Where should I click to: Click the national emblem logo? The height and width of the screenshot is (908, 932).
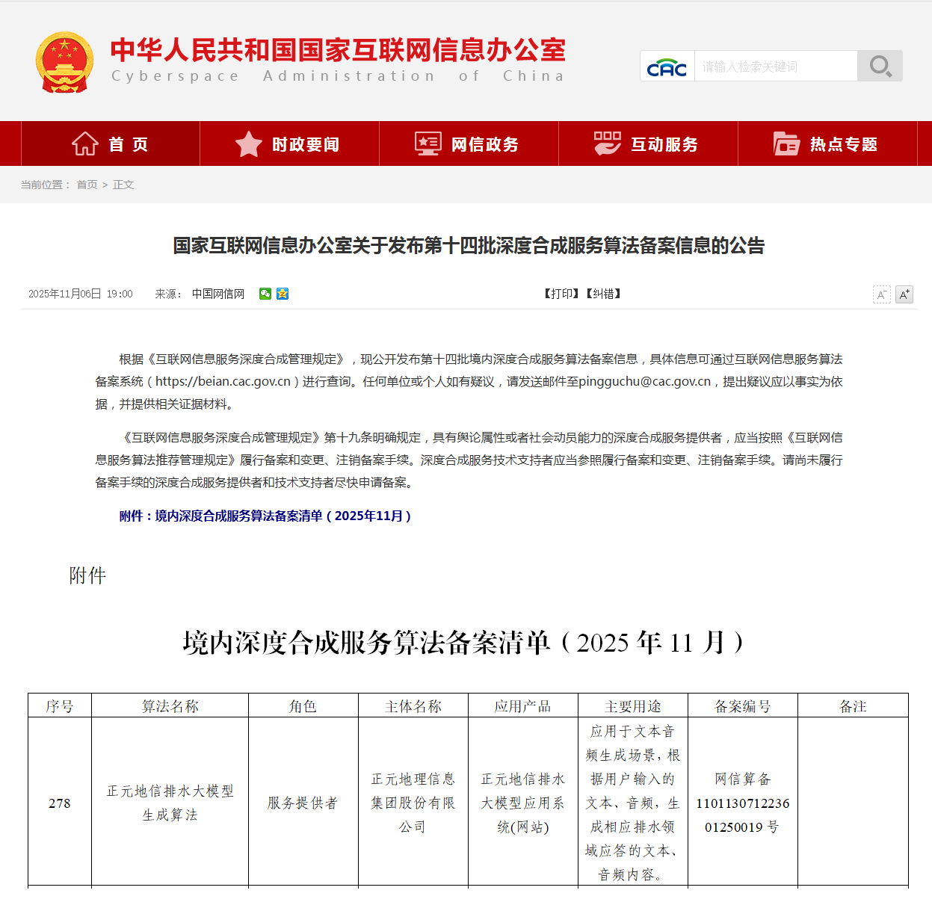[65, 62]
